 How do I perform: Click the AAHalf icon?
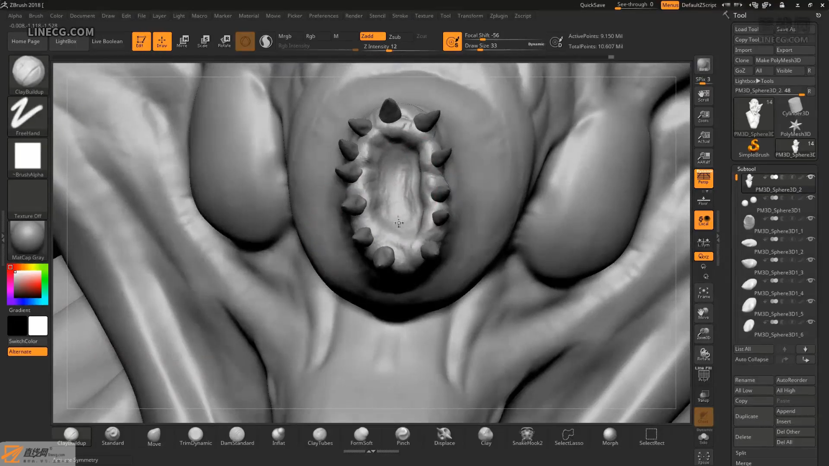pyautogui.click(x=703, y=158)
